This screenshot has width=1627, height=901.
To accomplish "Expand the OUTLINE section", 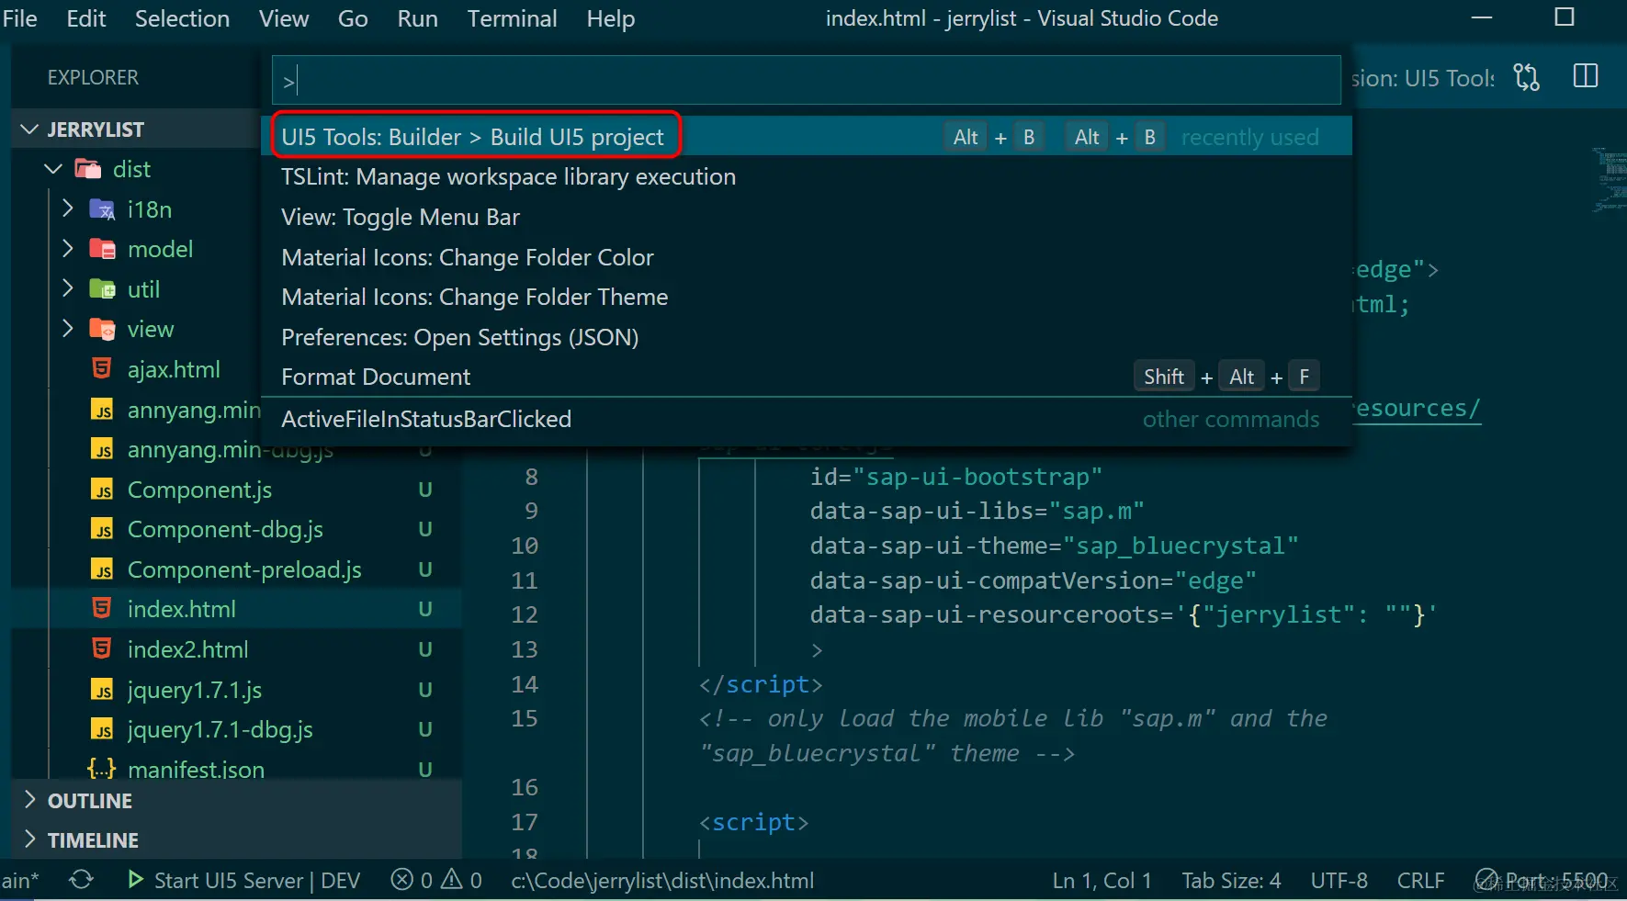I will (29, 800).
